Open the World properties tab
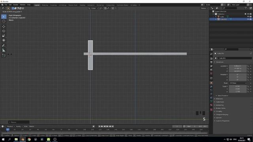This screenshot has width=253, height=142. [211, 73]
